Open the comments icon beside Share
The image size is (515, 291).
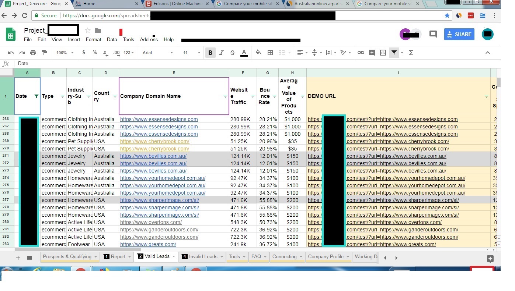(x=433, y=34)
